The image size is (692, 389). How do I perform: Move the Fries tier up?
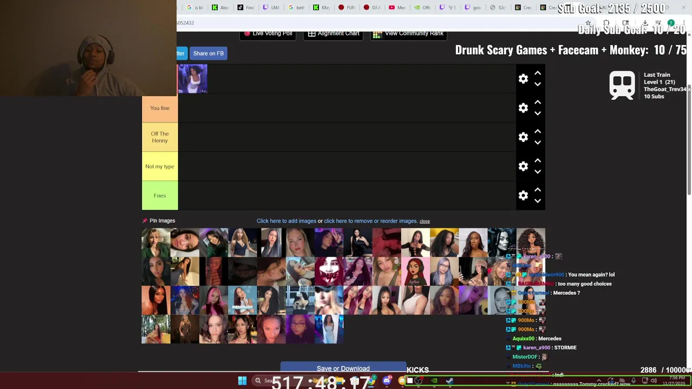(537, 190)
